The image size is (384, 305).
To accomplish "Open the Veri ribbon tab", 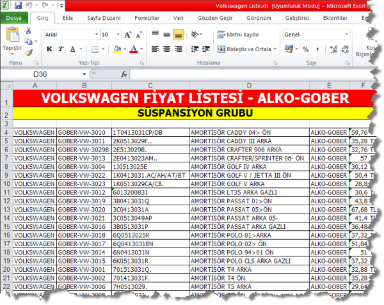I will tap(179, 18).
